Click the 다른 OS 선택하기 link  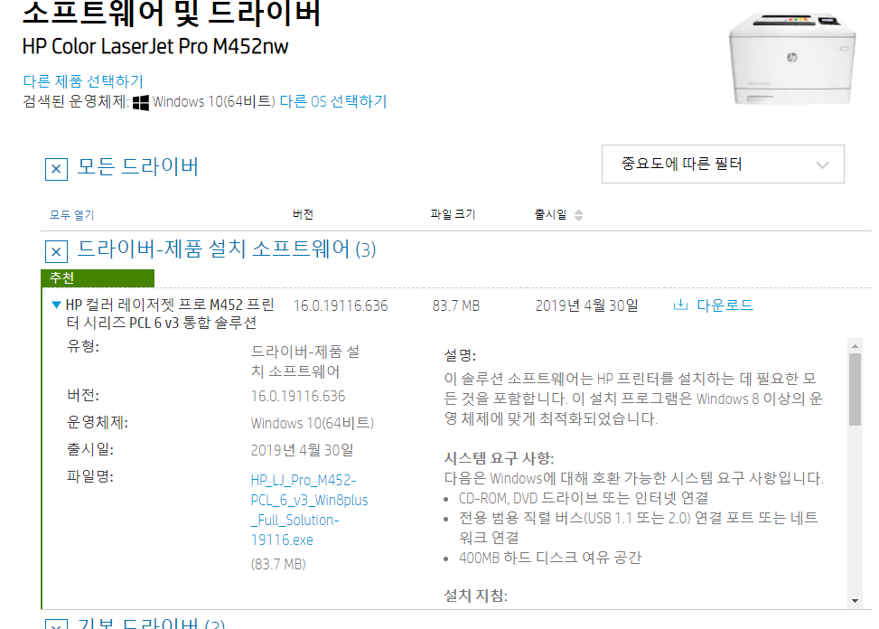tap(333, 101)
